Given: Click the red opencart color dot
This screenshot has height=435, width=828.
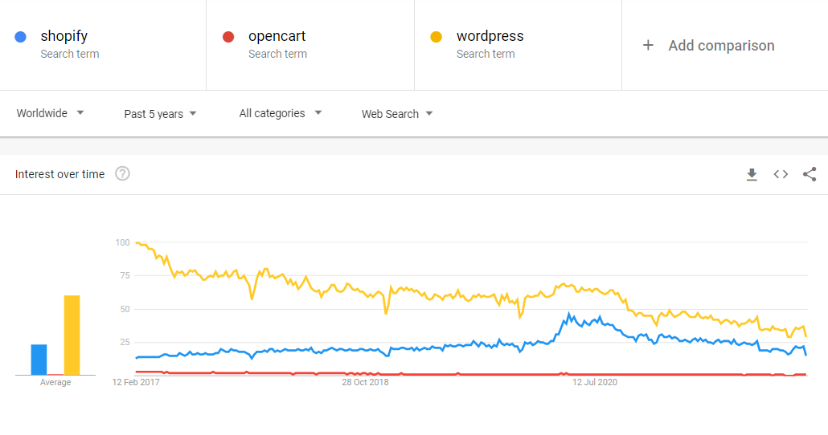Looking at the screenshot, I should click(228, 37).
